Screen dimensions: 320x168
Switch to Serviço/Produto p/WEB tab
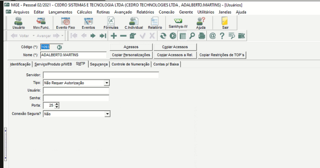53,64
